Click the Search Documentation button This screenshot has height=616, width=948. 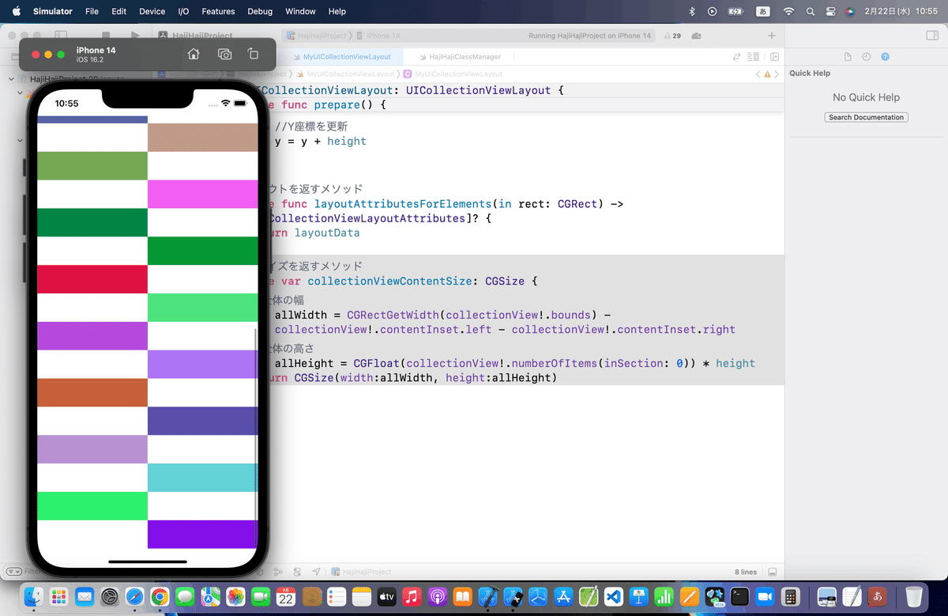tap(867, 117)
